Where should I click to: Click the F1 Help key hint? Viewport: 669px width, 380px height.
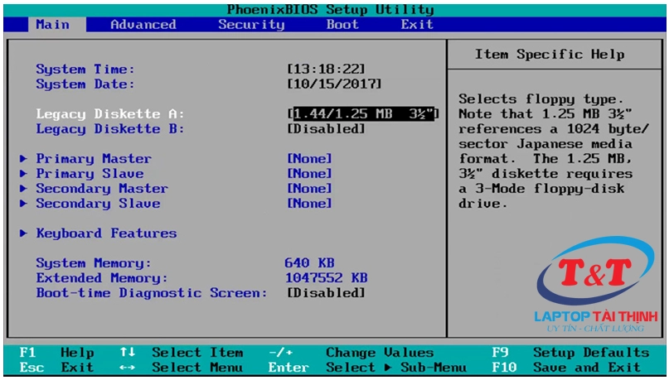click(56, 353)
